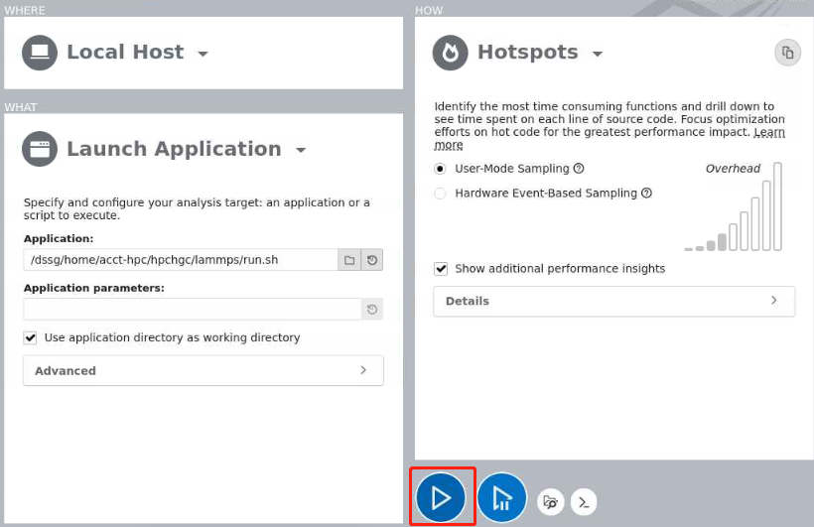
Task: Click the Hotspots flame icon
Action: click(x=450, y=53)
